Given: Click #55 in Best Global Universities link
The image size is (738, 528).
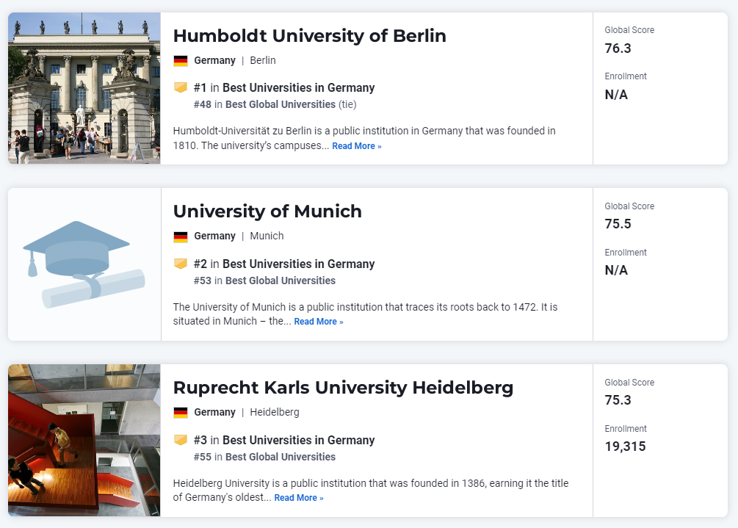Looking at the screenshot, I should 264,457.
